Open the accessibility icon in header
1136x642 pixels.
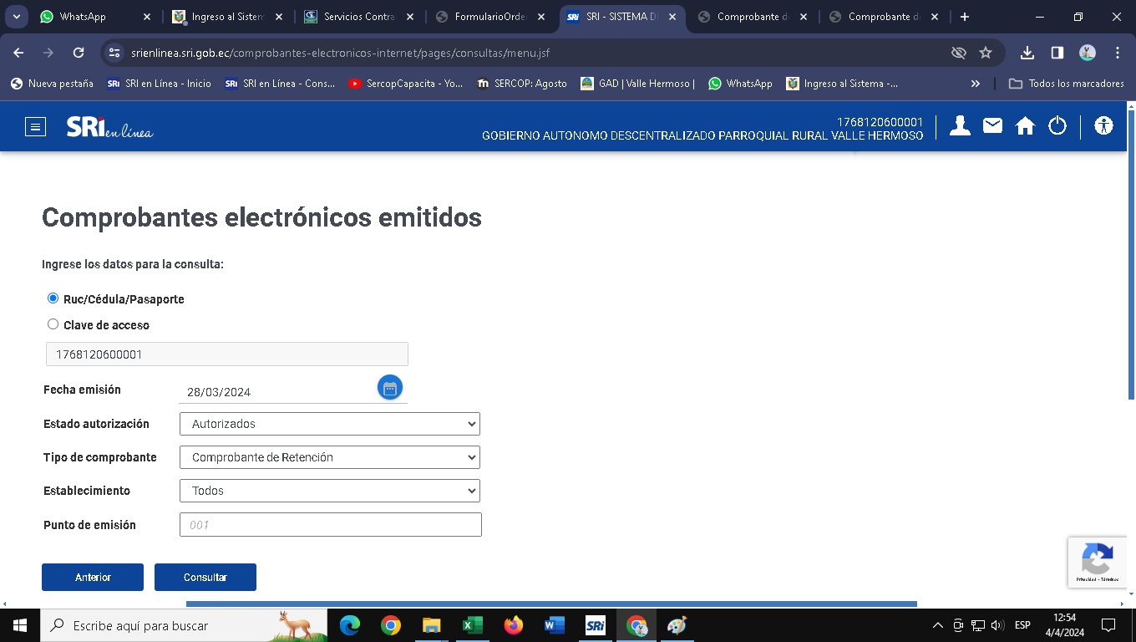[x=1103, y=126]
